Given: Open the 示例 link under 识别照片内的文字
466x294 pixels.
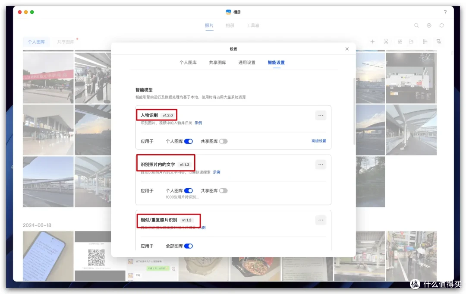Looking at the screenshot, I should 217,172.
